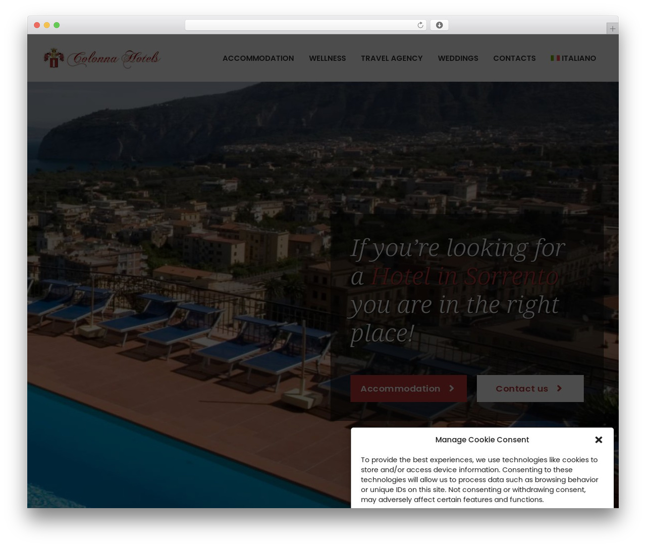Minimize window with the yellow button
The image size is (646, 547).
[46, 25]
